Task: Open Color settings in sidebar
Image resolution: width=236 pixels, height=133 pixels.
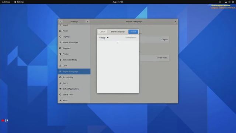Action: coord(74,66)
